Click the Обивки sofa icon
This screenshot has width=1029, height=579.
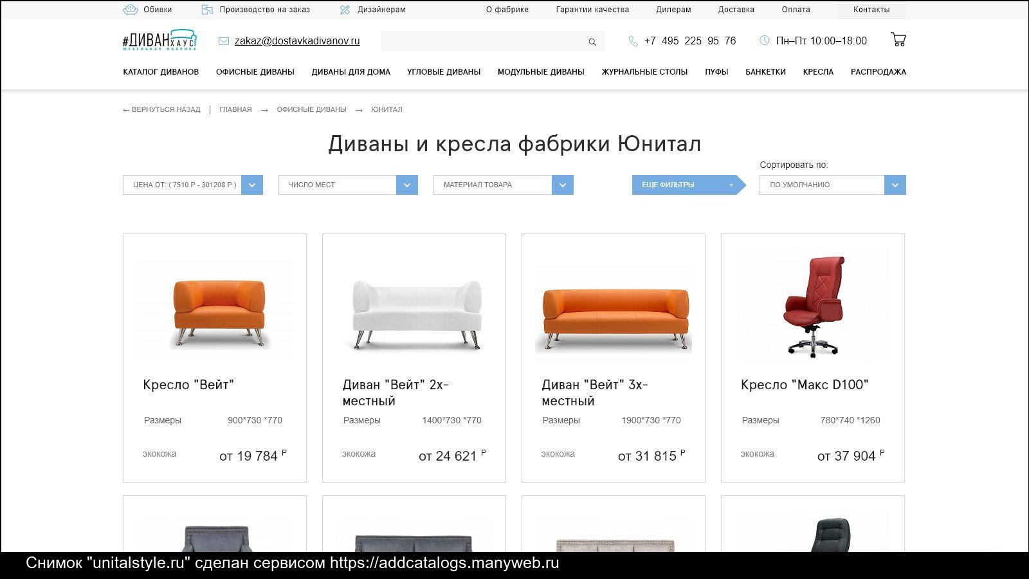131,10
